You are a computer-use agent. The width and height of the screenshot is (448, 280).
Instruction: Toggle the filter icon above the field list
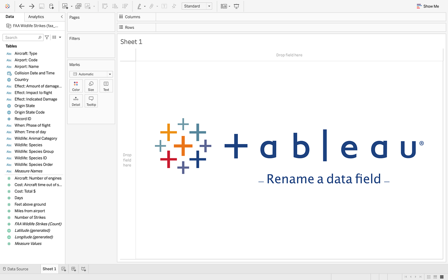[x=47, y=37]
